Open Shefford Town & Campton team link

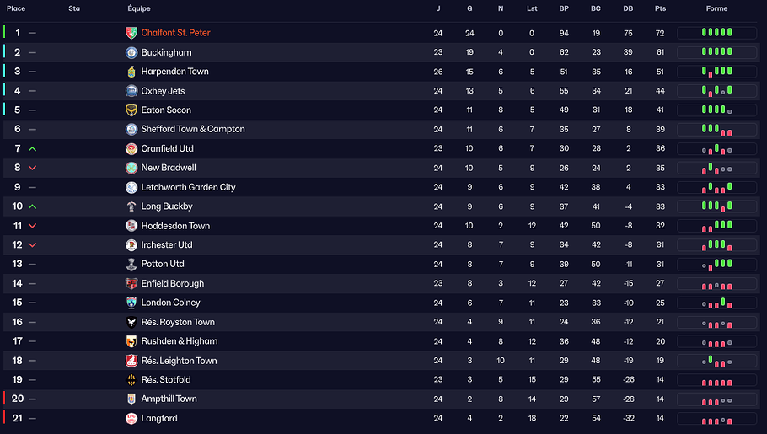[193, 129]
